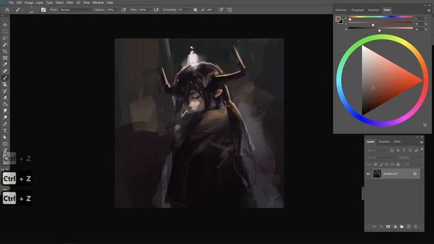Toggle lock position
This screenshot has width=434, height=244.
tap(387, 164)
